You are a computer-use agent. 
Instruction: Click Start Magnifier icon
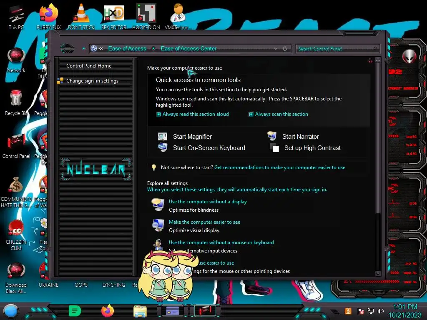[x=163, y=136]
